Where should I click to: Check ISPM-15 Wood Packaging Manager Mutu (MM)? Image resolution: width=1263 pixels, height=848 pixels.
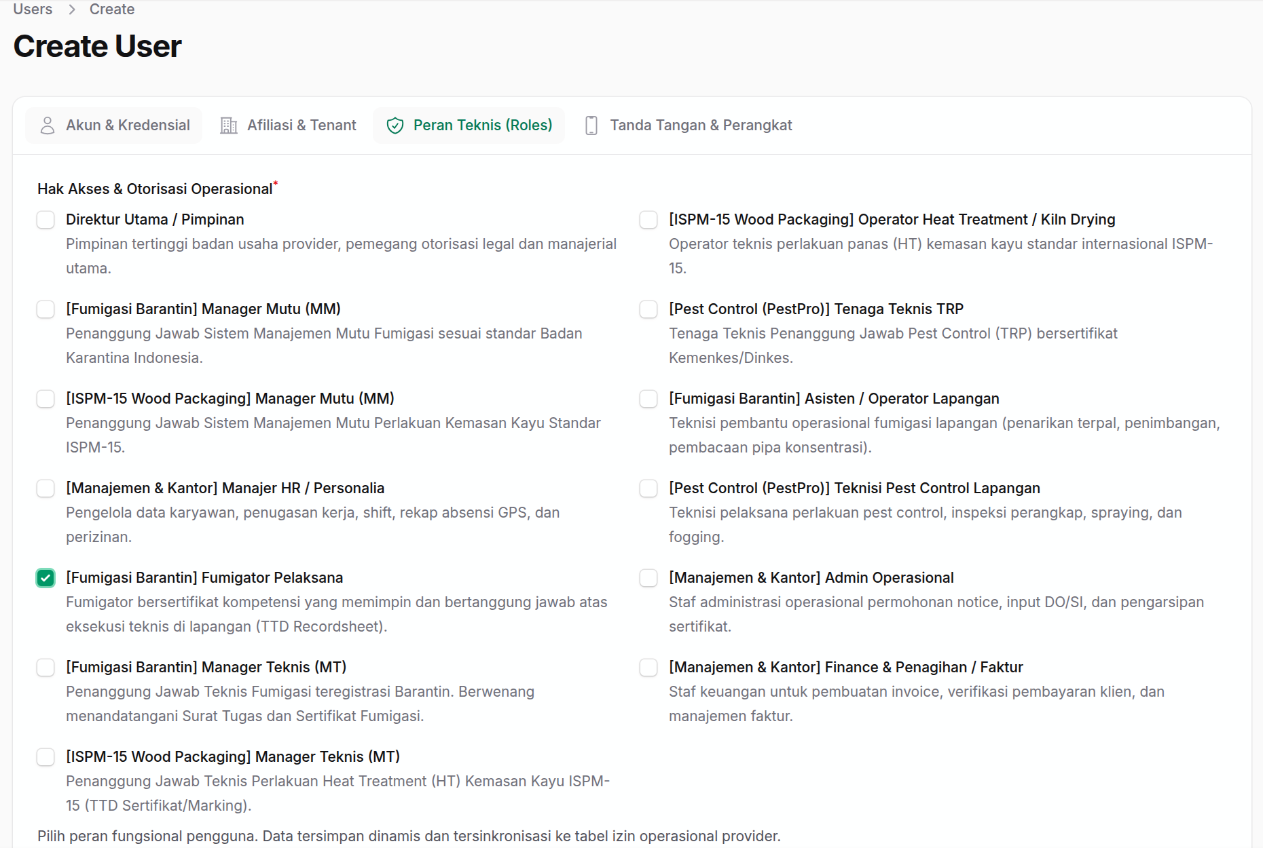[45, 399]
